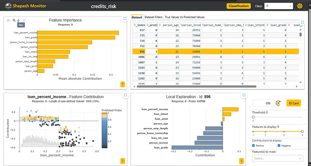The height and width of the screenshot is (166, 311).
Task: Click the index cell 1103
Action: coord(139,68)
